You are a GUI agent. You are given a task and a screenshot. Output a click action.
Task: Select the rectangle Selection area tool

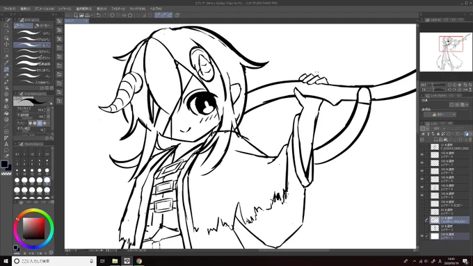coord(6,50)
